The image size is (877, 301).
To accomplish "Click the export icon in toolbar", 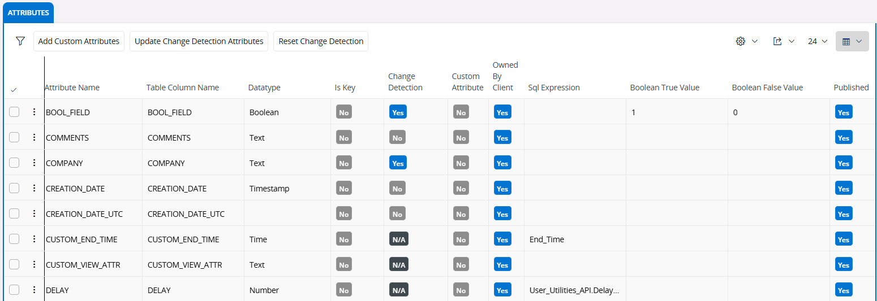I will [777, 41].
